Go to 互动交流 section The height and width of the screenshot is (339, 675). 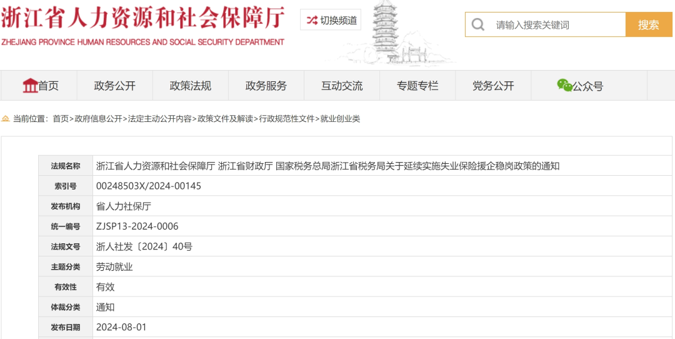342,86
